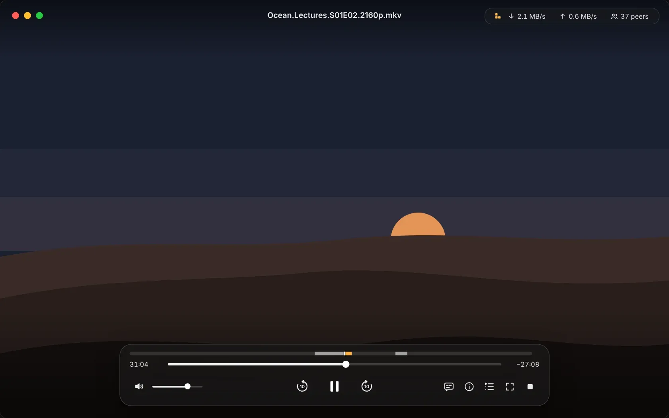Click the orange buffered piece segment
This screenshot has width=669, height=418.
pyautogui.click(x=348, y=354)
